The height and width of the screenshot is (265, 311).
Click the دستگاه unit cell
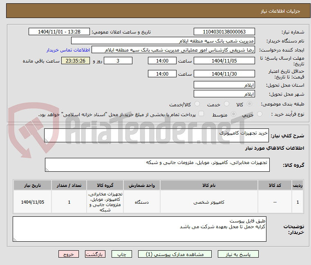pyautogui.click(x=142, y=202)
